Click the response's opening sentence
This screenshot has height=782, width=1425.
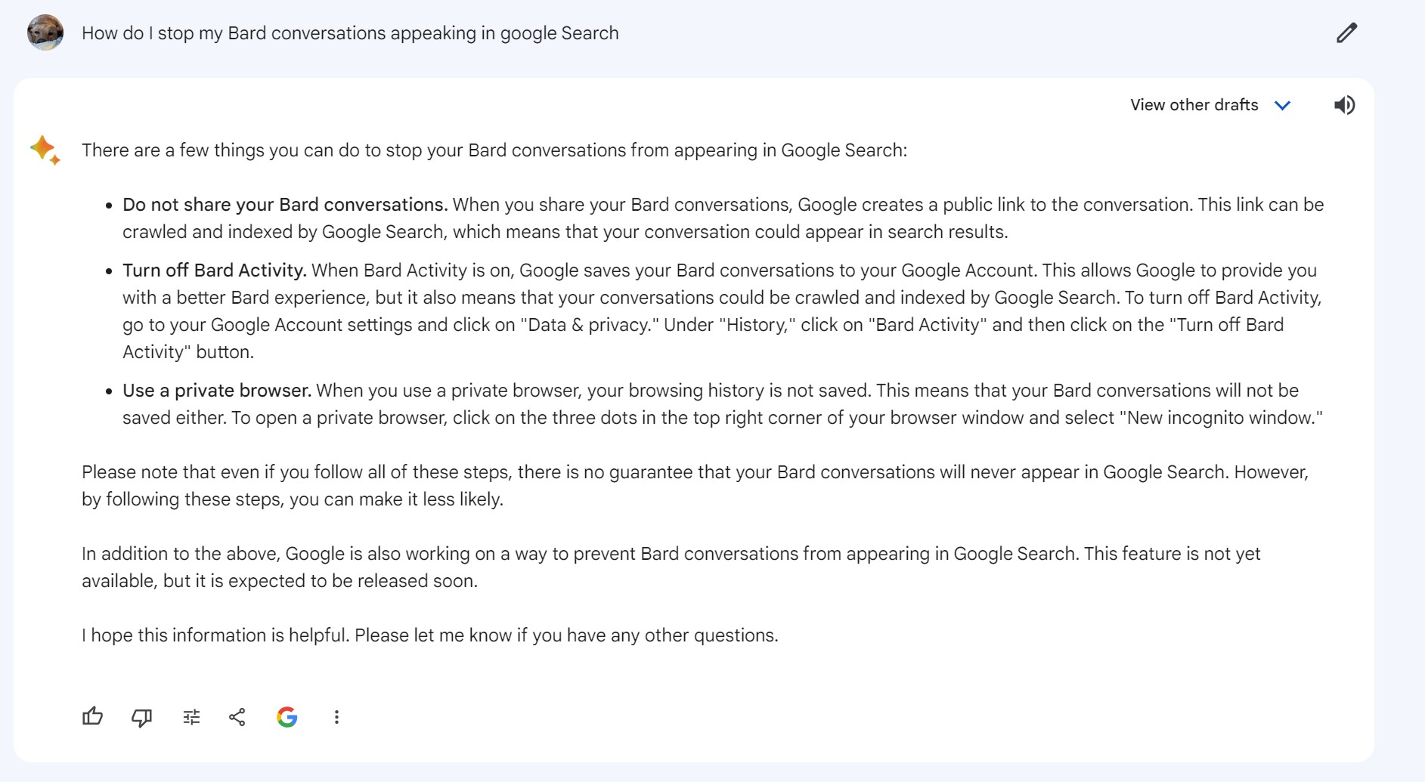(x=494, y=150)
